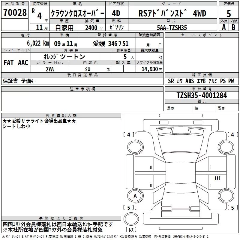Click the exterior grade A cell
This screenshot has height=240, width=240.
[223, 27]
